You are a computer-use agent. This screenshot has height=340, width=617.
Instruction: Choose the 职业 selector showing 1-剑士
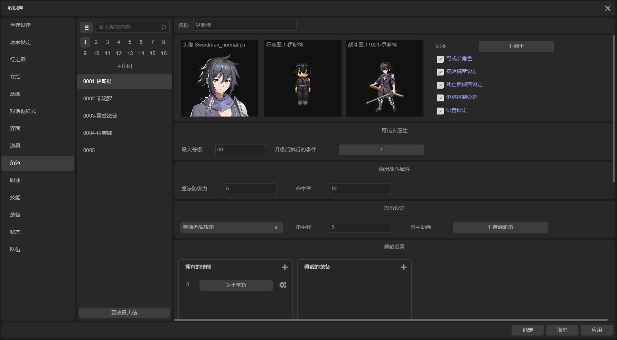516,46
